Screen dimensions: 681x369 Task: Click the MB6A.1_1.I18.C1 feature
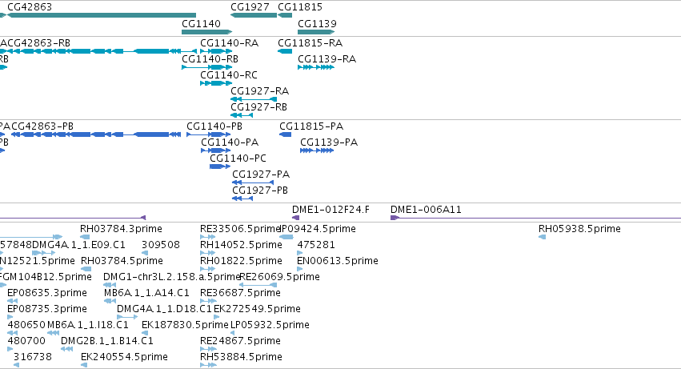click(x=53, y=333)
